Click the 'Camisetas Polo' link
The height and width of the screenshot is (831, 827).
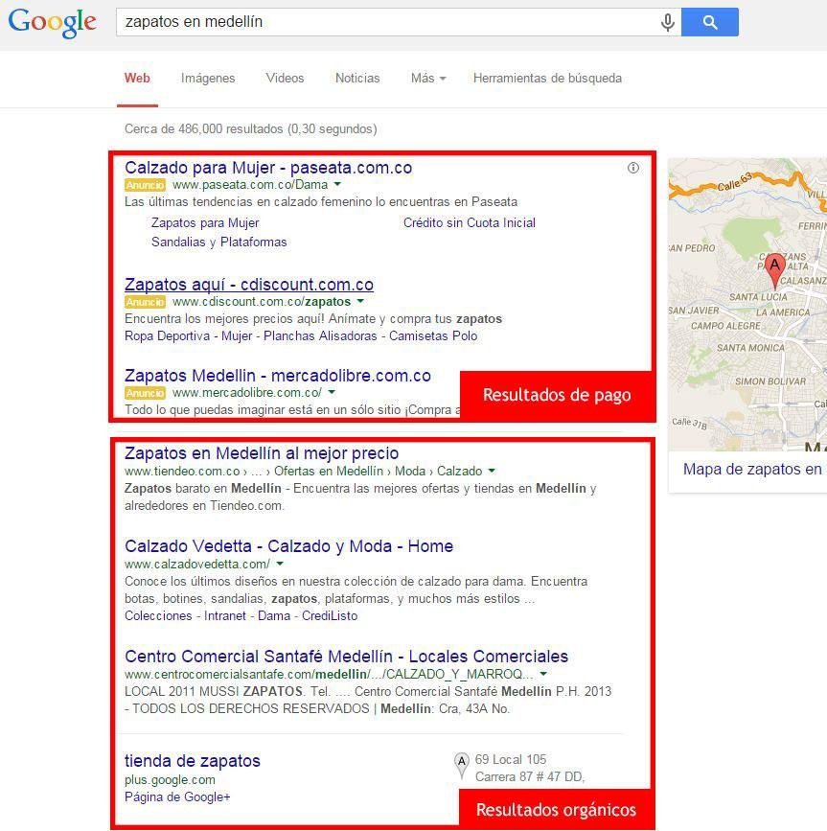(x=433, y=336)
